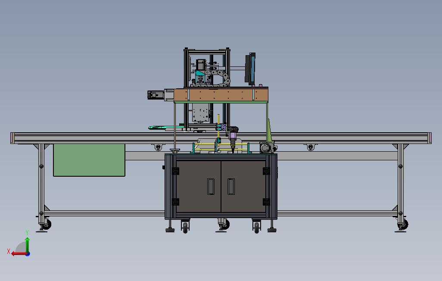Select the green panel under the conveyor
The width and height of the screenshot is (442, 281).
pyautogui.click(x=89, y=160)
